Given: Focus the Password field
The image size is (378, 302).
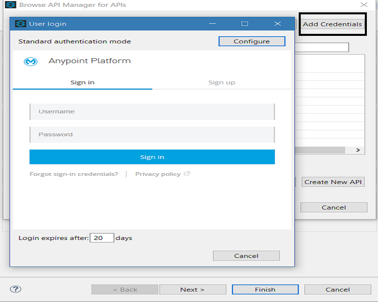Looking at the screenshot, I should (x=152, y=135).
